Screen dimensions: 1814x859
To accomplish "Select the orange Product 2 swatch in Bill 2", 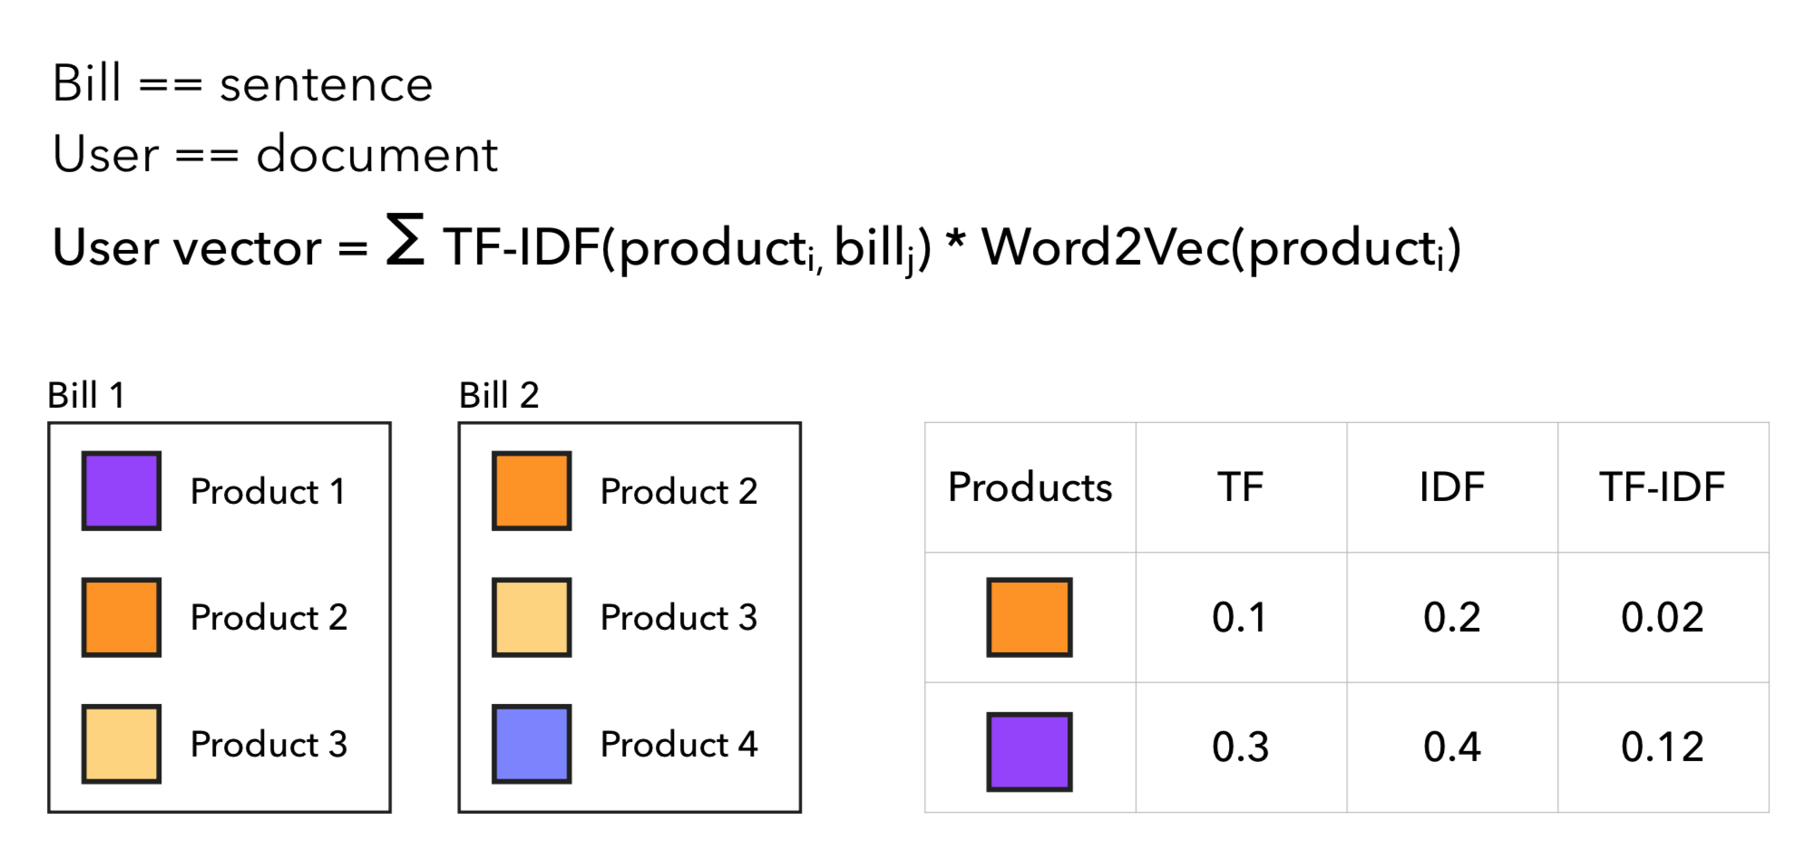I will pyautogui.click(x=532, y=490).
